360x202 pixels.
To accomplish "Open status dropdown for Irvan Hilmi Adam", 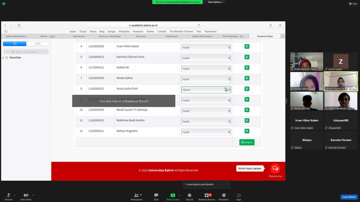I will pos(206,47).
